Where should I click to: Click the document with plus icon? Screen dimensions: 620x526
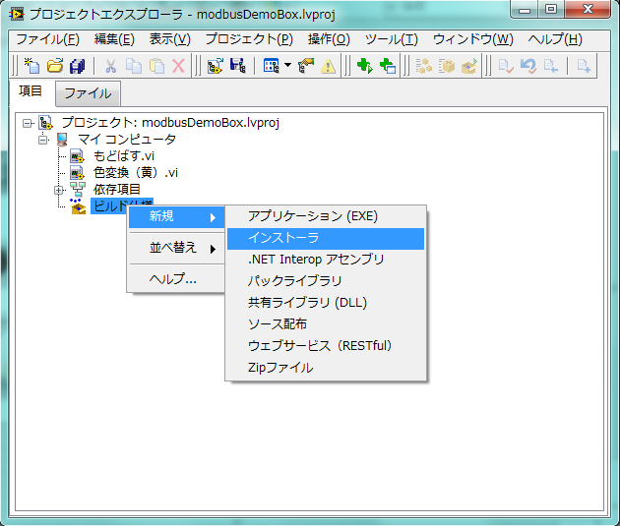coord(584,66)
